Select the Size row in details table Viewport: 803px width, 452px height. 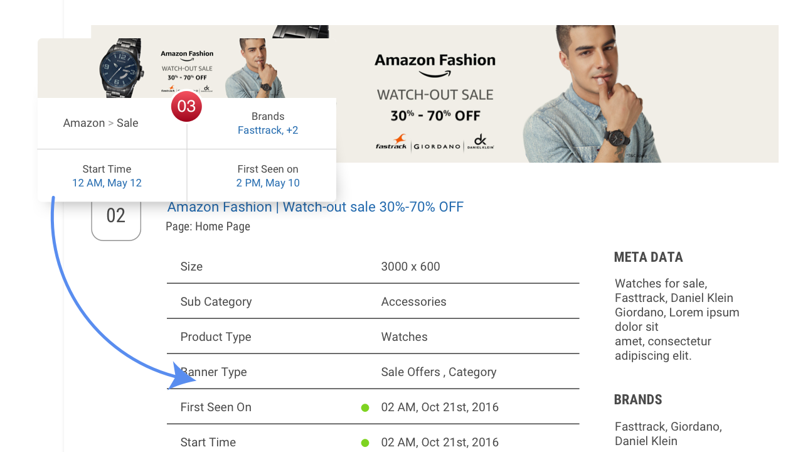[373, 267]
